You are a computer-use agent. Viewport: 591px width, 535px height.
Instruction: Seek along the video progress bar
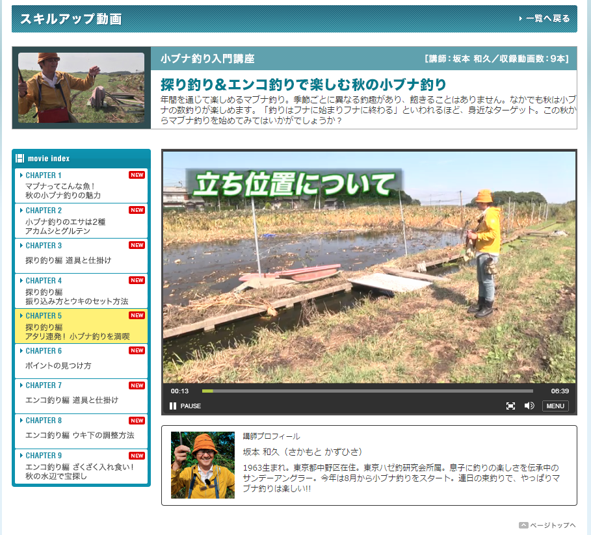pyautogui.click(x=367, y=391)
